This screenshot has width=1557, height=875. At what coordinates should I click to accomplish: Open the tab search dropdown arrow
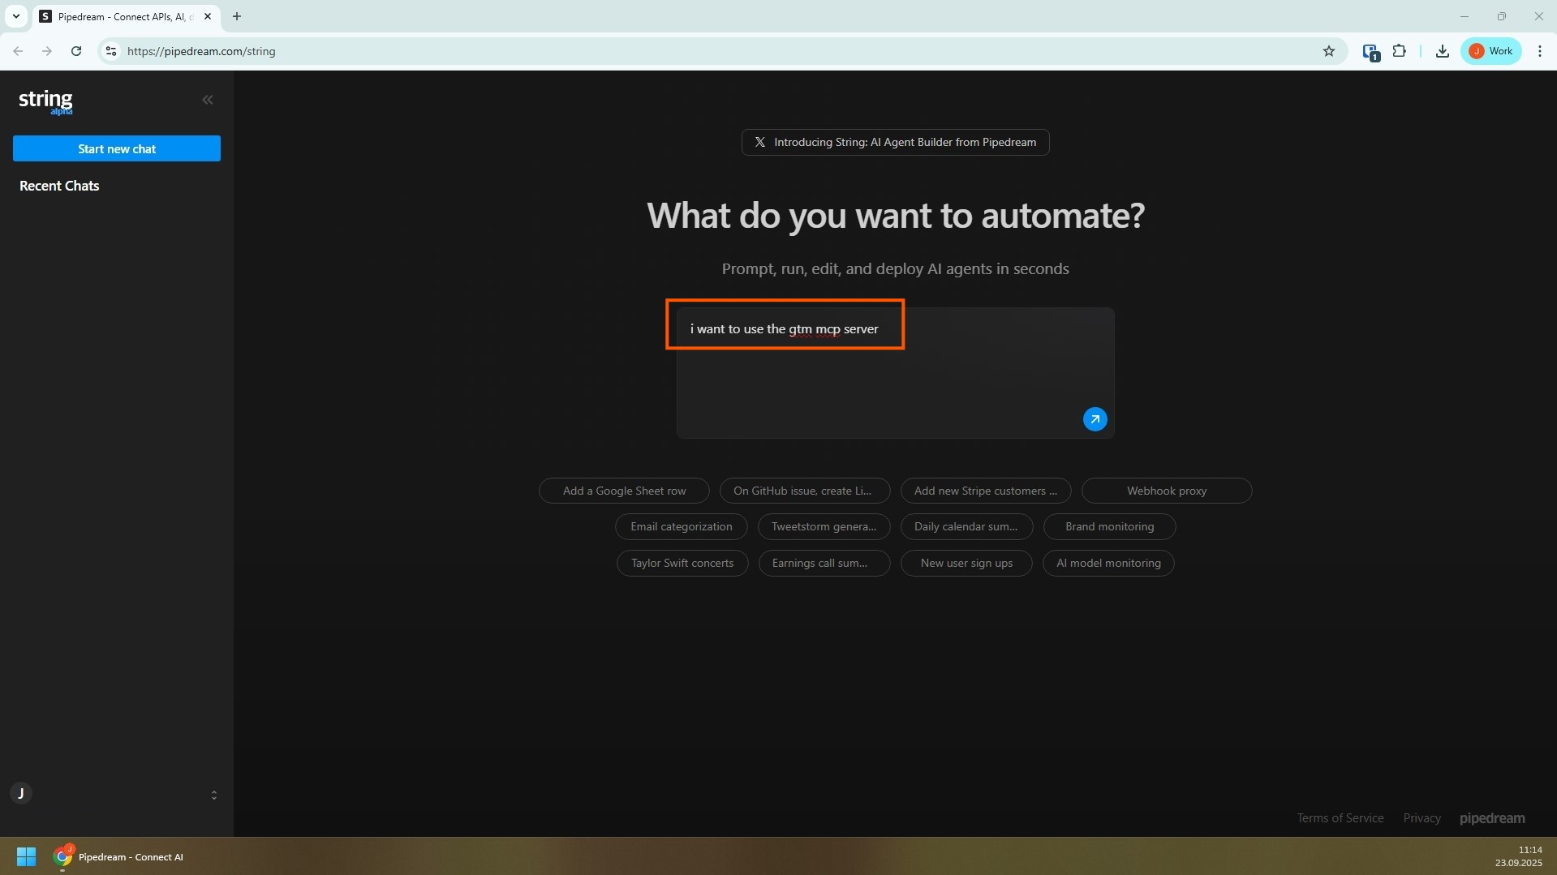(x=15, y=16)
